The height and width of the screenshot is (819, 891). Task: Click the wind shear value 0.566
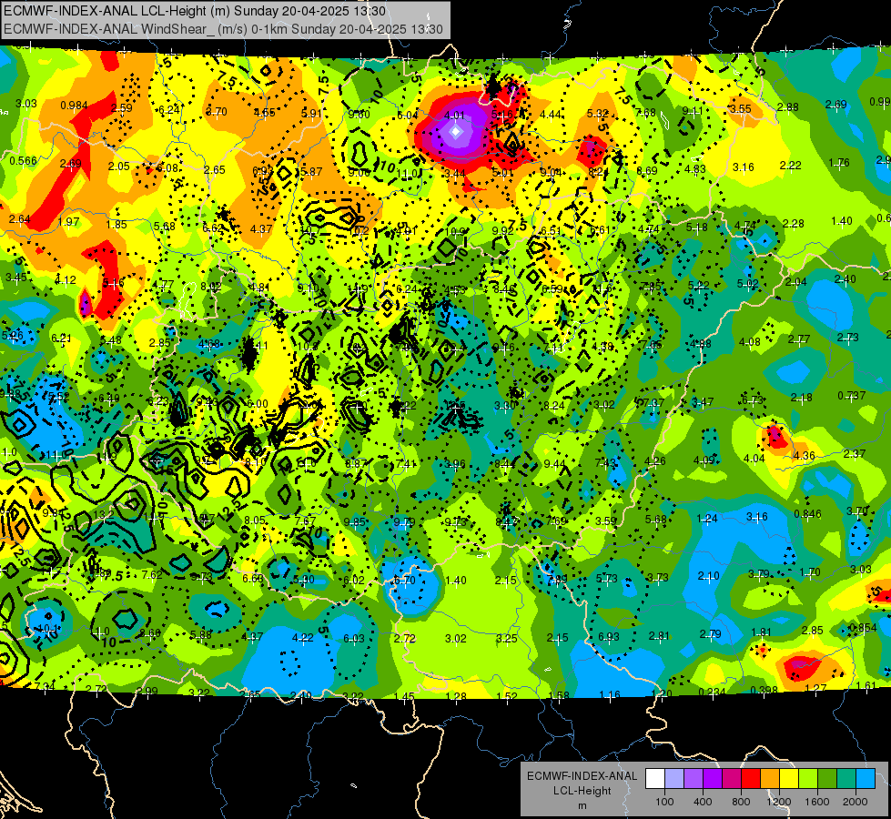[24, 161]
